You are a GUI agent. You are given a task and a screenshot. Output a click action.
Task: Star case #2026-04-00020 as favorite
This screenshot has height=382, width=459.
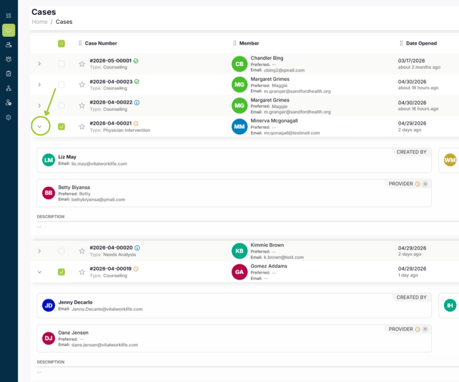pos(82,251)
